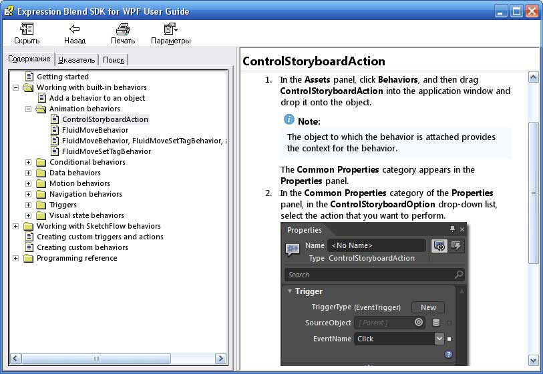Collapse the Trigger category triangle

(289, 291)
